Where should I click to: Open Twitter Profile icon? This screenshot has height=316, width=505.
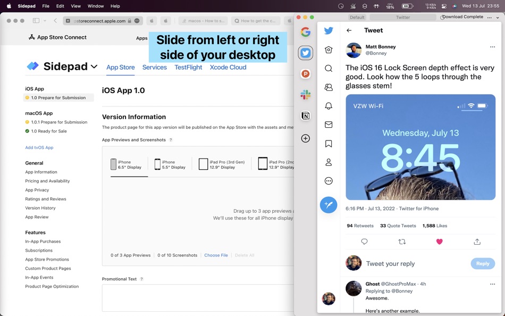point(329,162)
